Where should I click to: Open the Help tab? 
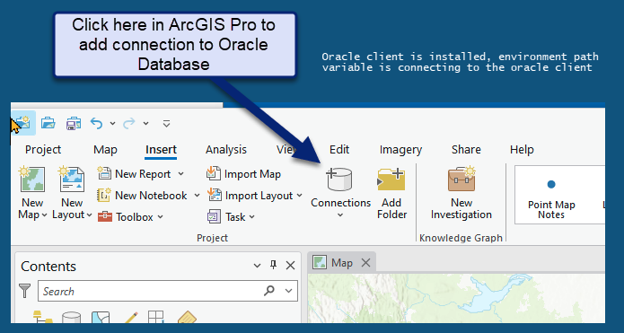tap(522, 150)
